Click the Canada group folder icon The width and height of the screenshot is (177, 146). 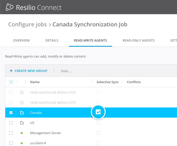click(22, 113)
